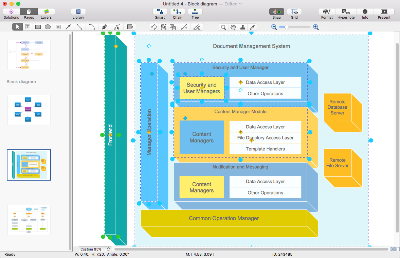
Task: Open the Layers panel
Action: point(46,12)
